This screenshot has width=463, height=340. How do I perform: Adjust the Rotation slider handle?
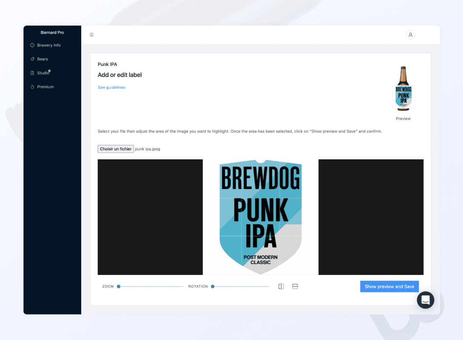pos(212,286)
